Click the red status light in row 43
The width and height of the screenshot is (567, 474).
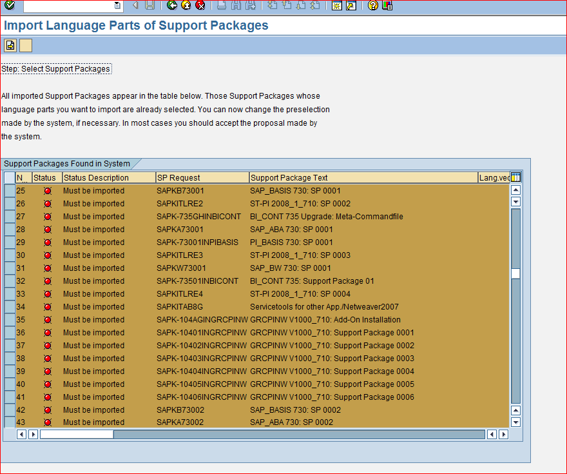pos(48,422)
